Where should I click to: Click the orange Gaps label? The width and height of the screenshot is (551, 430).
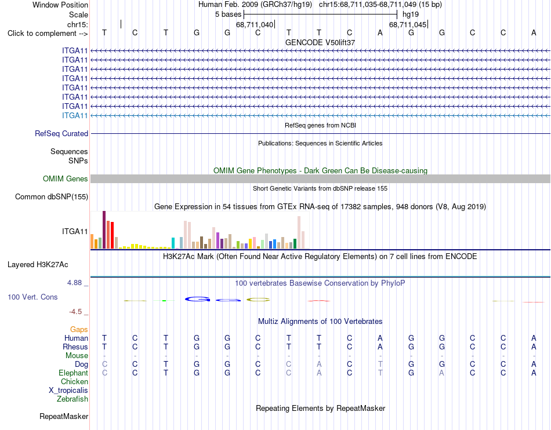tap(79, 329)
